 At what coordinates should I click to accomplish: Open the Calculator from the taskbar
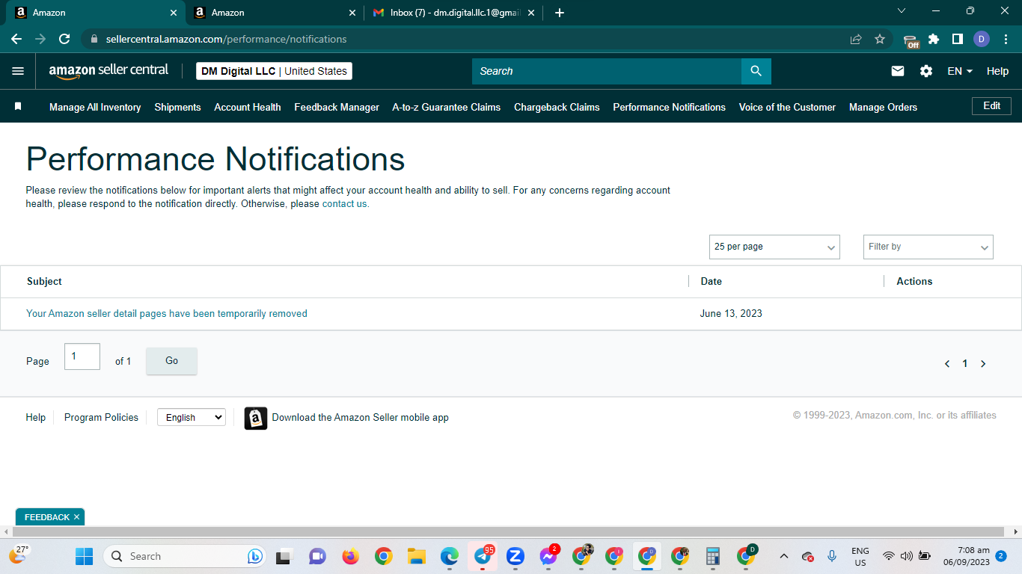[x=712, y=556]
